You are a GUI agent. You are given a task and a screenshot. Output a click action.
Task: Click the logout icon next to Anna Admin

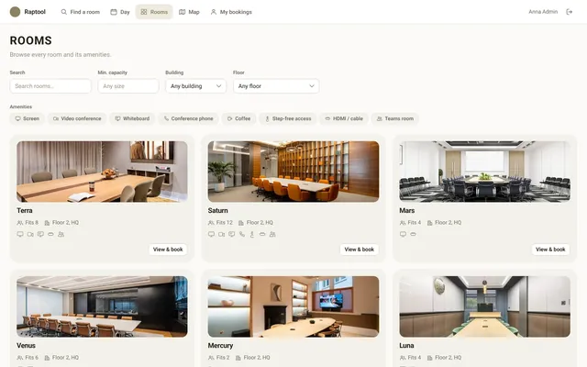click(569, 12)
